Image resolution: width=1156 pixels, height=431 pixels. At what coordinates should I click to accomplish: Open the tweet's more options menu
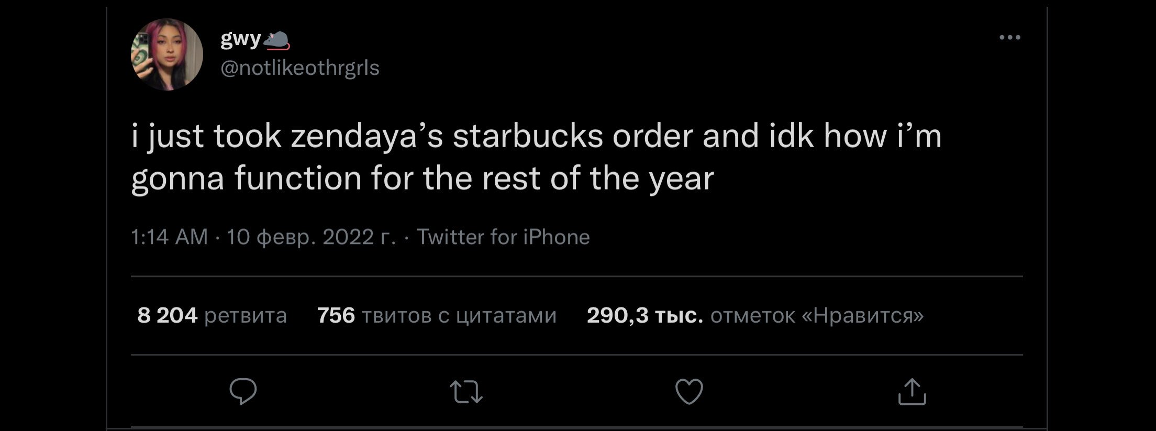[1009, 37]
